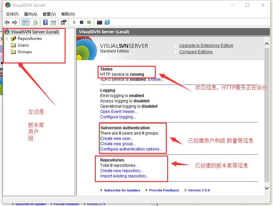This screenshot has width=273, height=206.
Task: Click Create new repository... link
Action: pyautogui.click(x=122, y=171)
